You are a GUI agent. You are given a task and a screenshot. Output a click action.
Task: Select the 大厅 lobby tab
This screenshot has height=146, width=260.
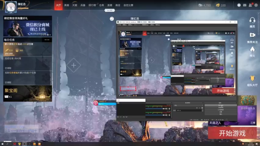58,5
